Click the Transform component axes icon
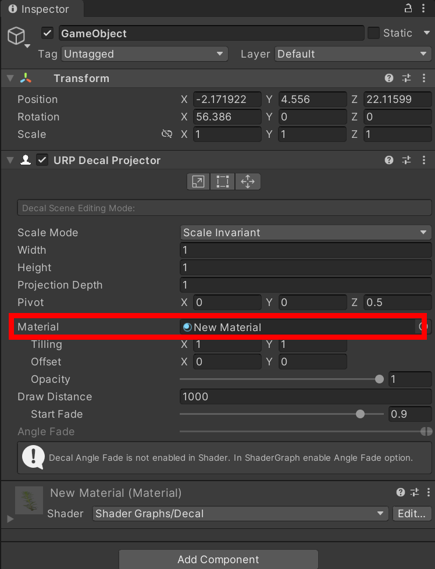This screenshot has width=435, height=569. point(26,78)
